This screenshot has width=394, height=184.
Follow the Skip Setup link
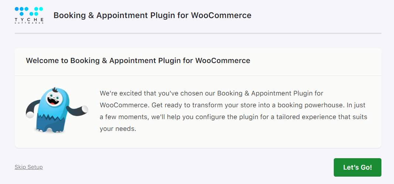pyautogui.click(x=29, y=167)
